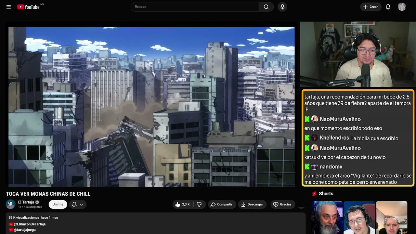The image size is (416, 234).
Task: Click the Shorts logo icon
Action: click(314, 194)
